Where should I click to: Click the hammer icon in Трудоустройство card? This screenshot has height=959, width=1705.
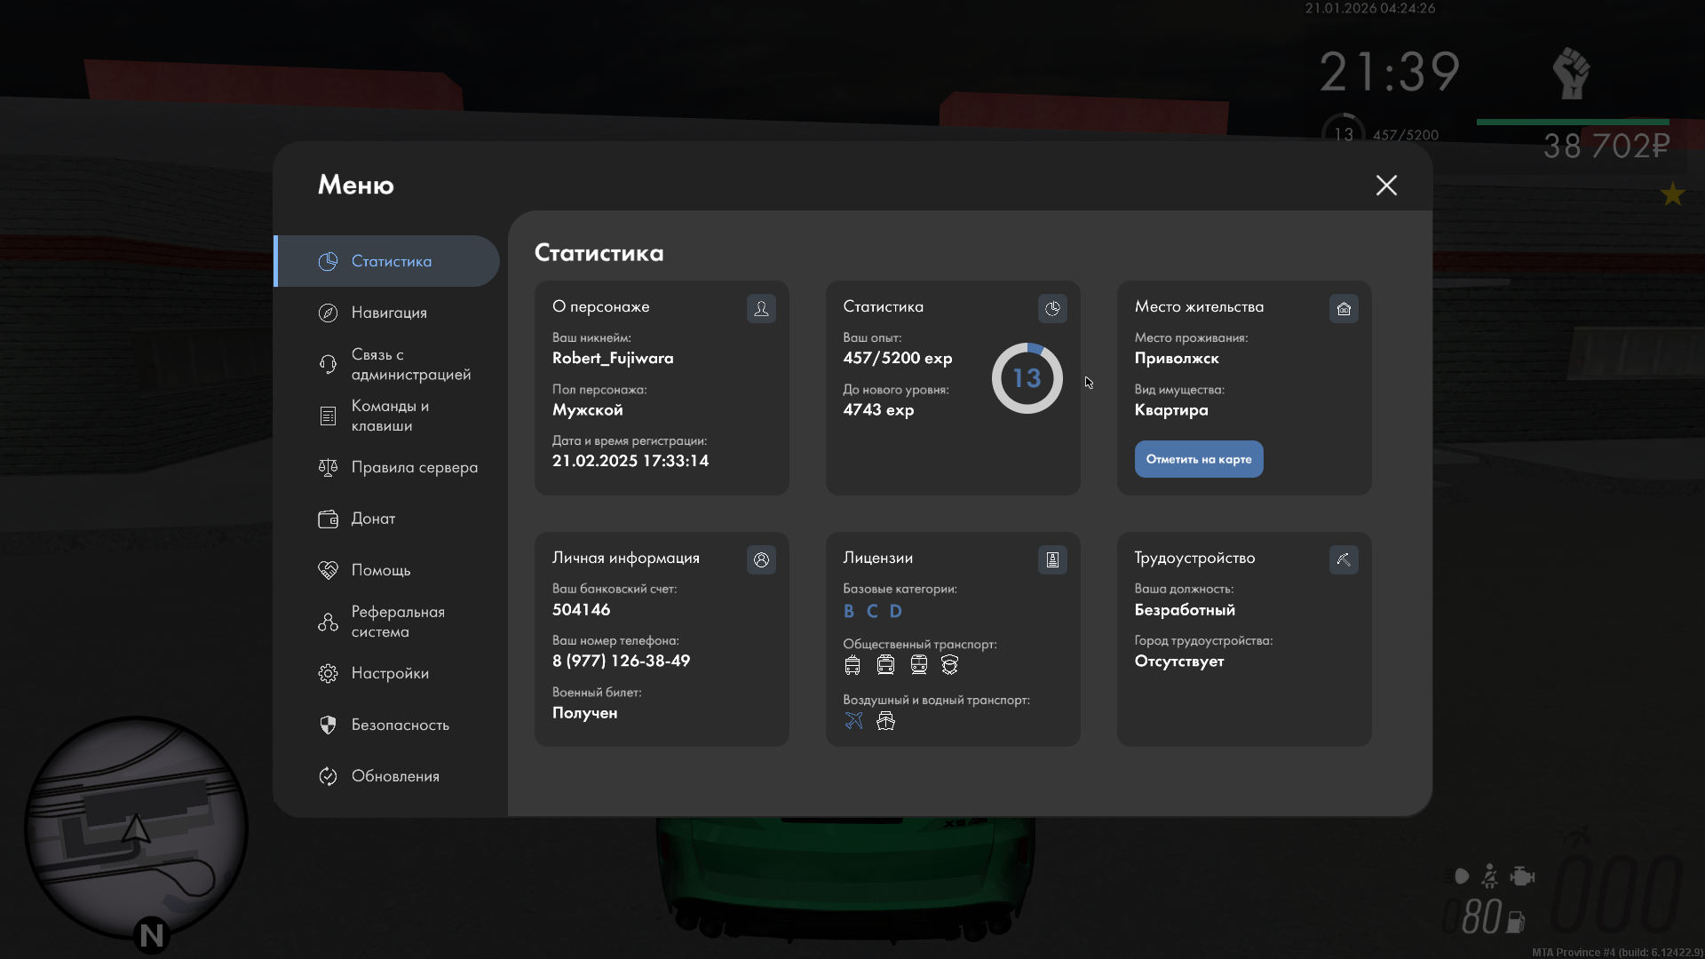[x=1344, y=559]
